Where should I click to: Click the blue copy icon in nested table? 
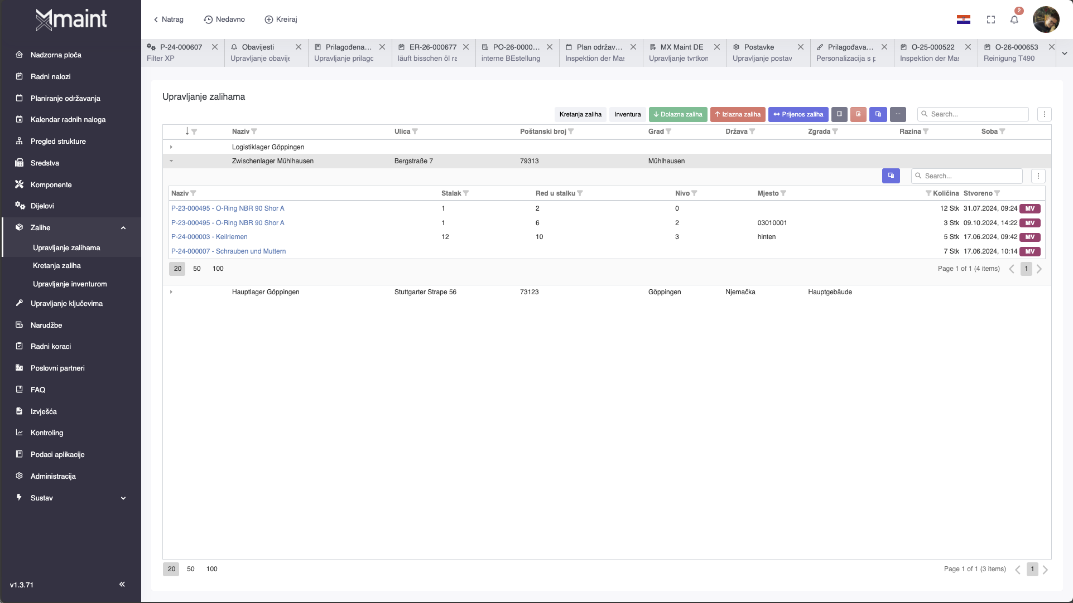891,176
